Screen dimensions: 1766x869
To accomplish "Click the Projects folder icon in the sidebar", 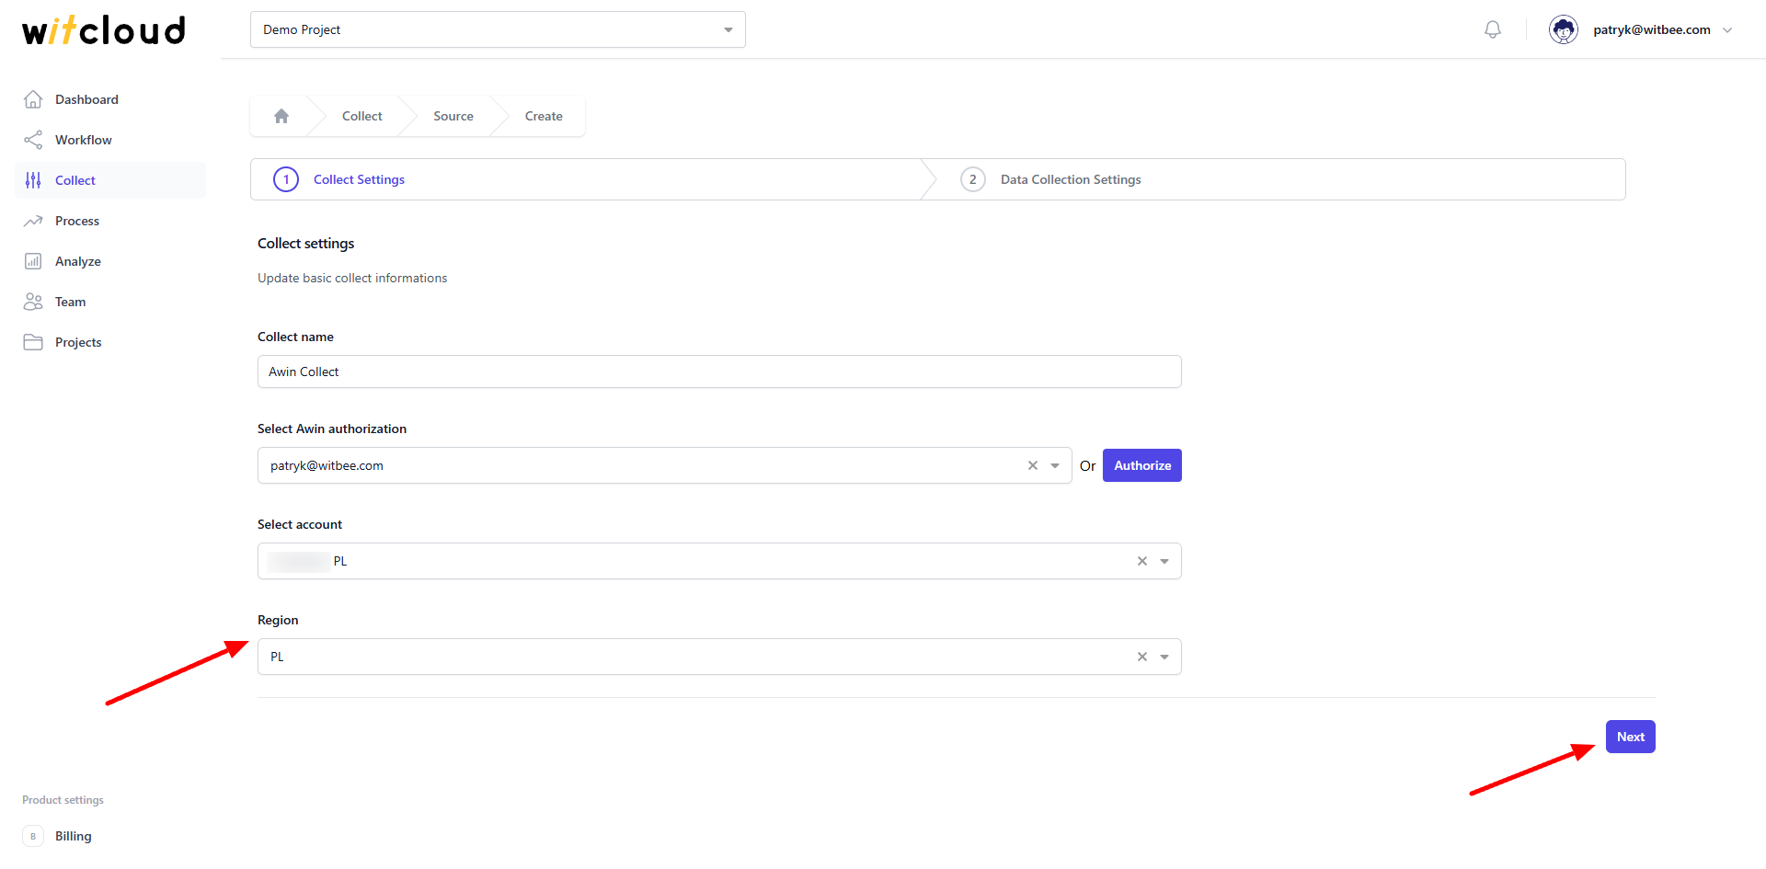I will click(33, 342).
